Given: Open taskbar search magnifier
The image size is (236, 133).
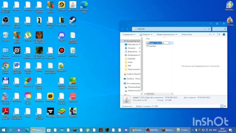Looking at the screenshot, I should 11,130.
